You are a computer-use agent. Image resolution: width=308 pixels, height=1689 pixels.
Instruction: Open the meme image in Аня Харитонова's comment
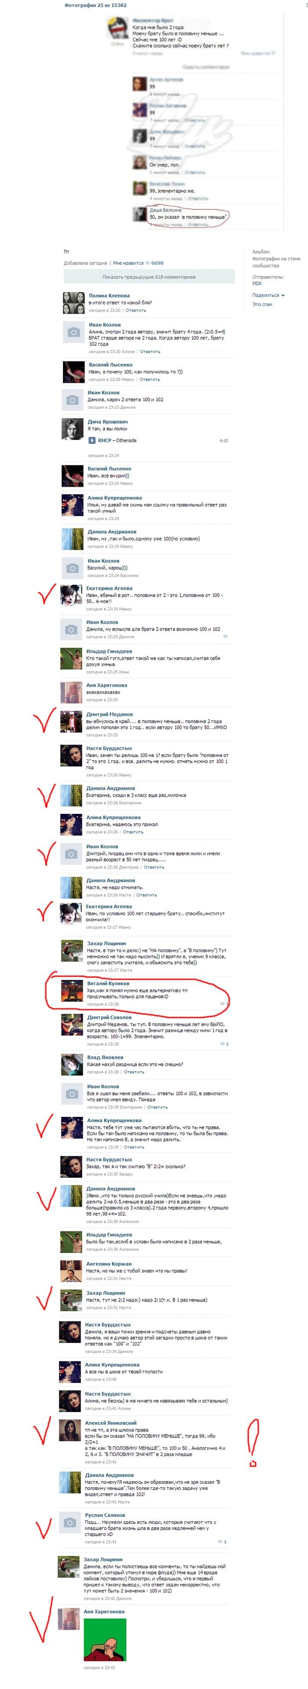pyautogui.click(x=105, y=1640)
